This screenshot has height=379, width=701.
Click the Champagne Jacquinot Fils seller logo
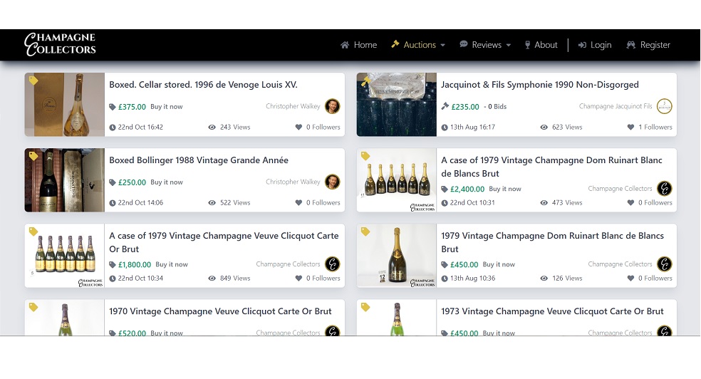click(x=664, y=107)
